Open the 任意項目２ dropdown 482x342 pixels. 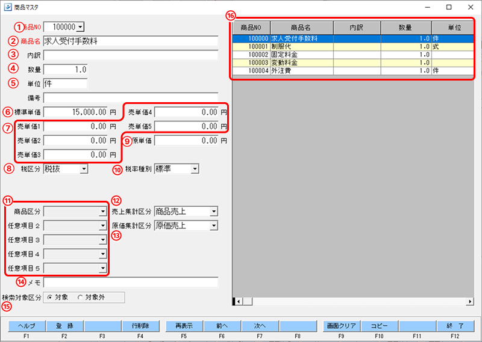102,225
